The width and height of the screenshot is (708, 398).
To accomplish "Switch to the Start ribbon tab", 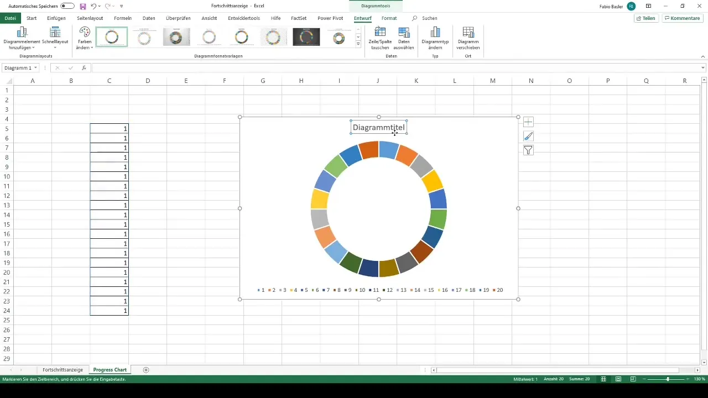I will coord(32,18).
